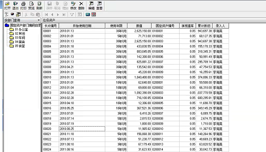Click the Copy pages icon
This screenshot has height=152, width=266.
pos(32,14)
